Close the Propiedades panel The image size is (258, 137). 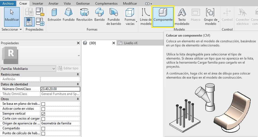[78, 43]
